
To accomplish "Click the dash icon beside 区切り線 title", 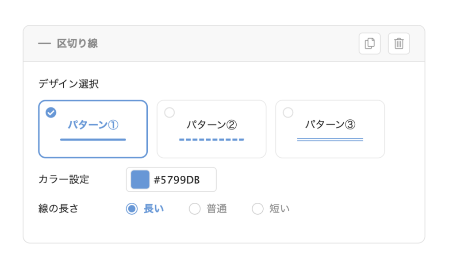I will pos(45,44).
